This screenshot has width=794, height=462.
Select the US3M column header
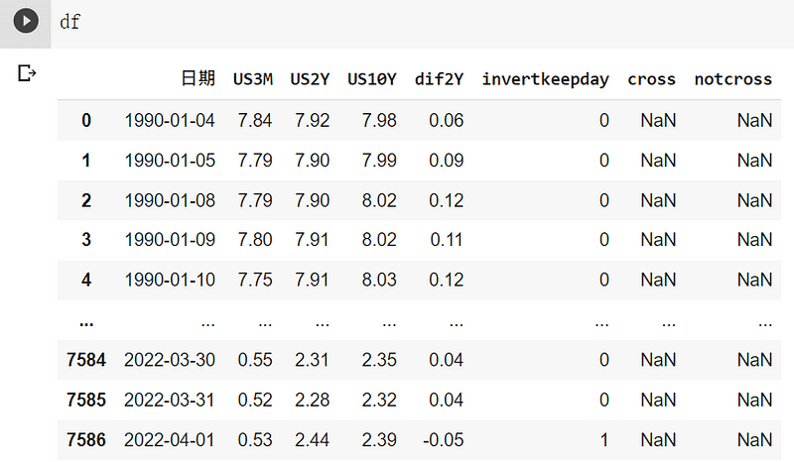point(252,79)
